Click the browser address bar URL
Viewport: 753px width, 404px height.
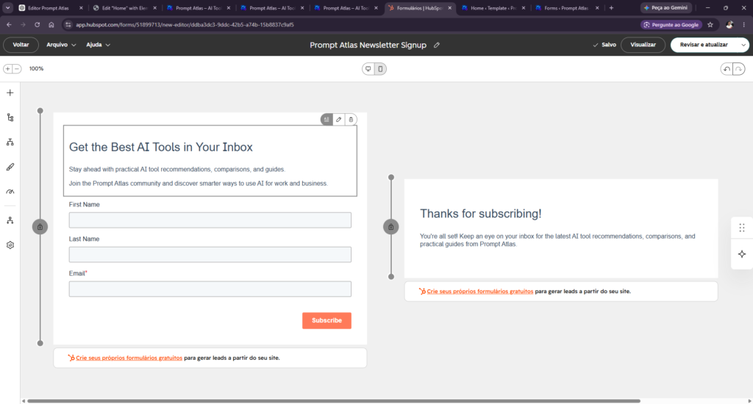point(185,24)
